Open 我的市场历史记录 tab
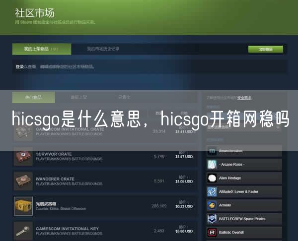Image resolution: width=298 pixels, height=241 pixels. click(103, 49)
